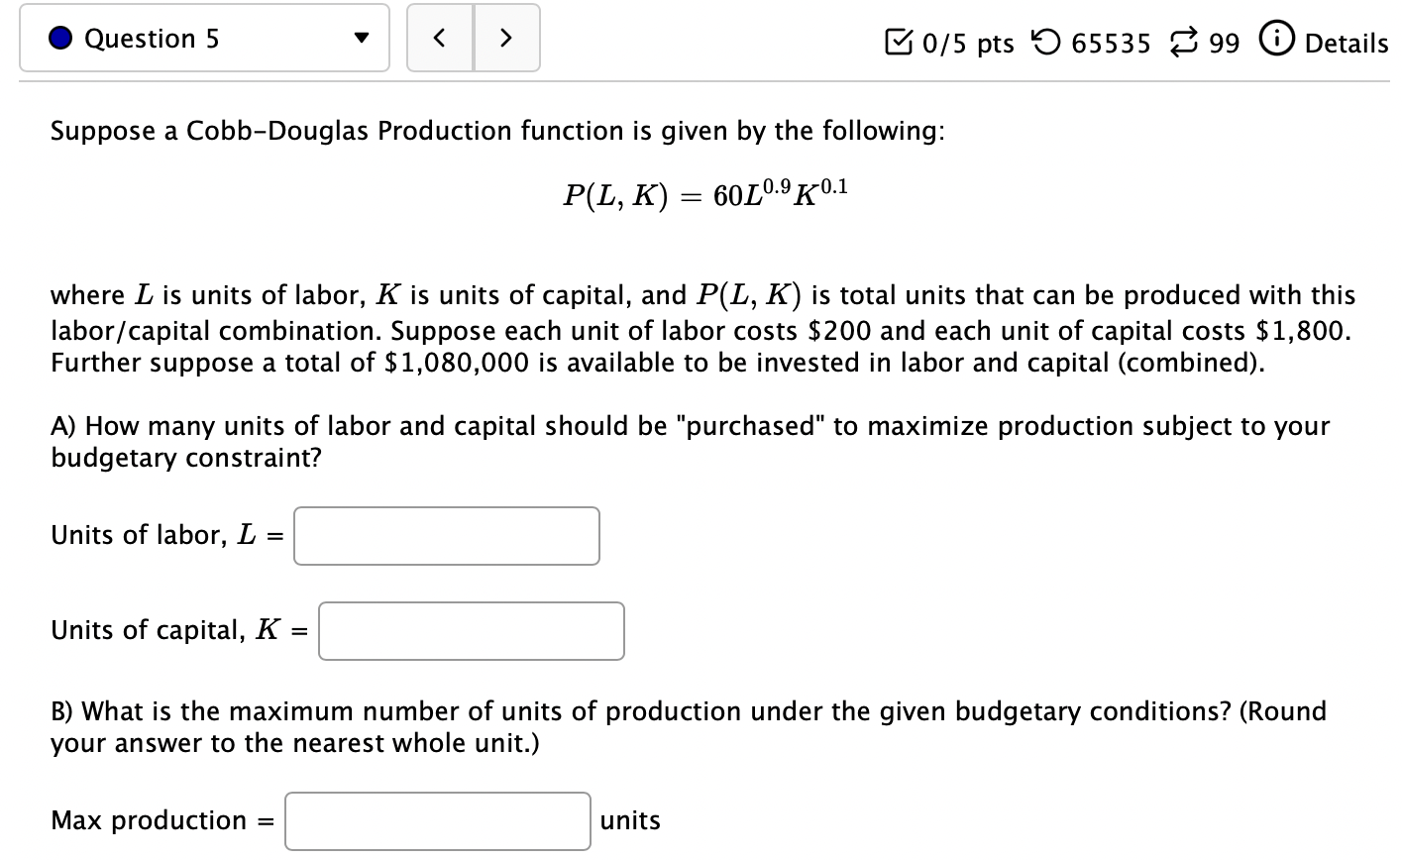
Task: Select the Units of capital answer box
Action: pos(471,630)
